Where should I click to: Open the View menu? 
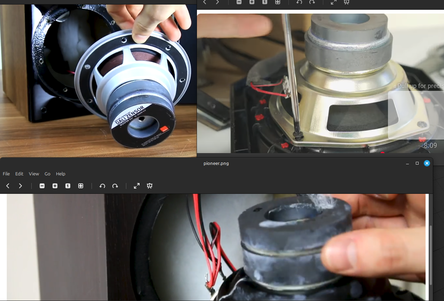pyautogui.click(x=34, y=174)
